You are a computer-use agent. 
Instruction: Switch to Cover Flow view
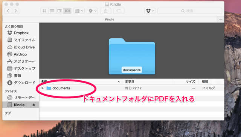pyautogui.click(x=67, y=11)
